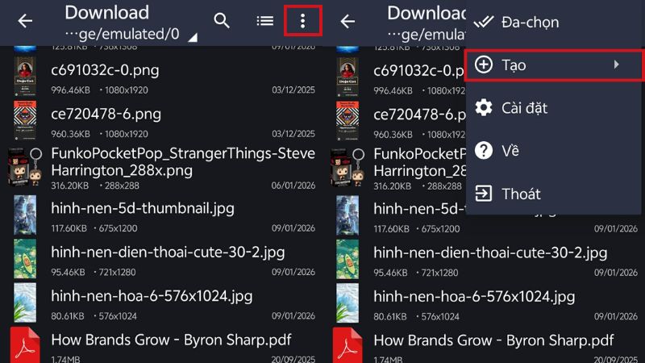Click Download title in left panel header
The height and width of the screenshot is (363, 645).
[107, 13]
